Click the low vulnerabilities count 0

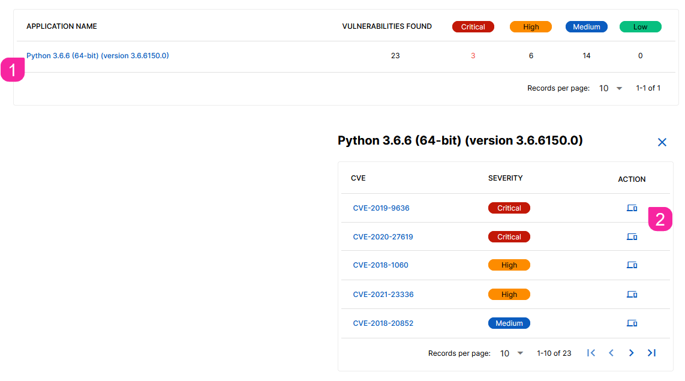point(641,55)
